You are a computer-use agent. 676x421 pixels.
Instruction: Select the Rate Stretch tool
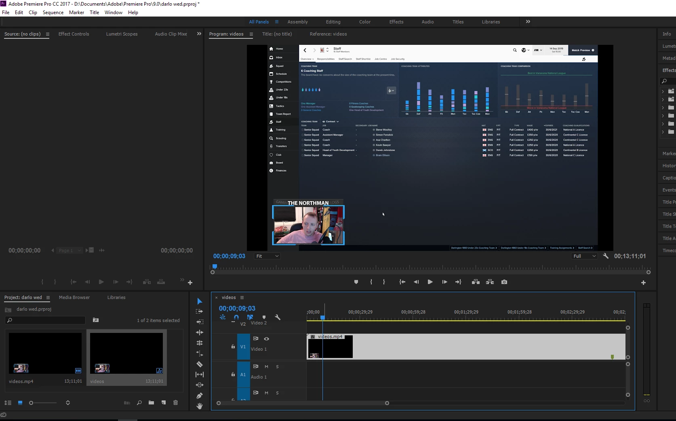[200, 354]
